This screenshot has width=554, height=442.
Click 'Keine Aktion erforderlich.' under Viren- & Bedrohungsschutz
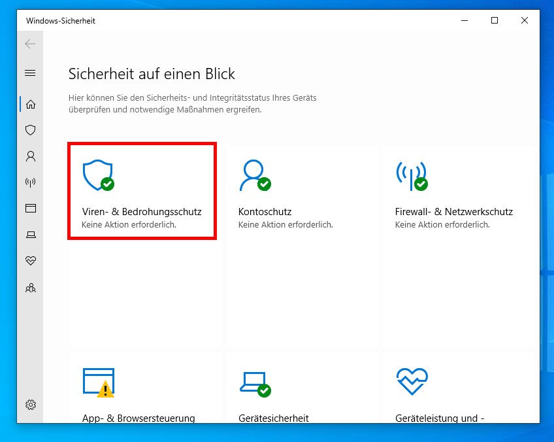[x=129, y=225]
